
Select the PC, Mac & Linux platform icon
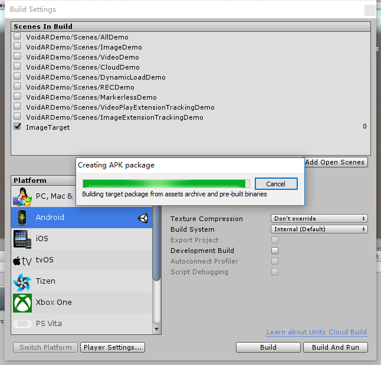pos(22,196)
